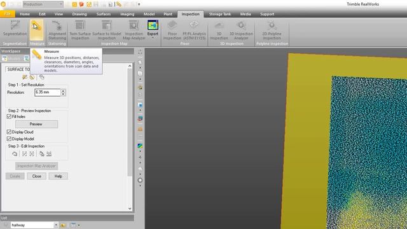This screenshot has height=229, width=407.
Task: Click the ruler icon under SURFACE TO title
Action: [x=32, y=77]
